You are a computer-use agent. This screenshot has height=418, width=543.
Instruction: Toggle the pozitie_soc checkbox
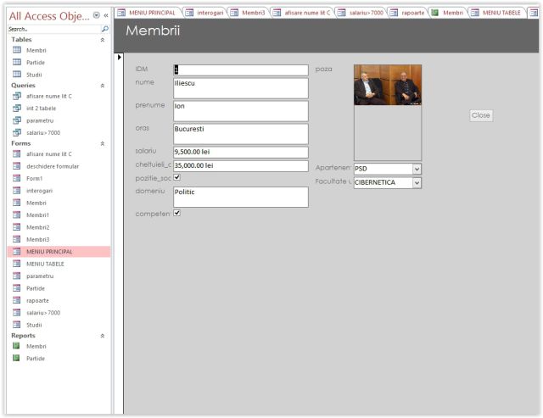177,177
